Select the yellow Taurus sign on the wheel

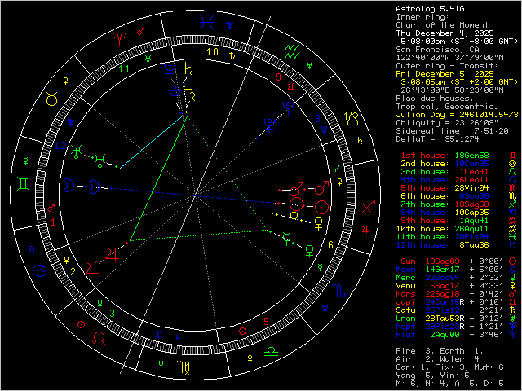point(51,98)
